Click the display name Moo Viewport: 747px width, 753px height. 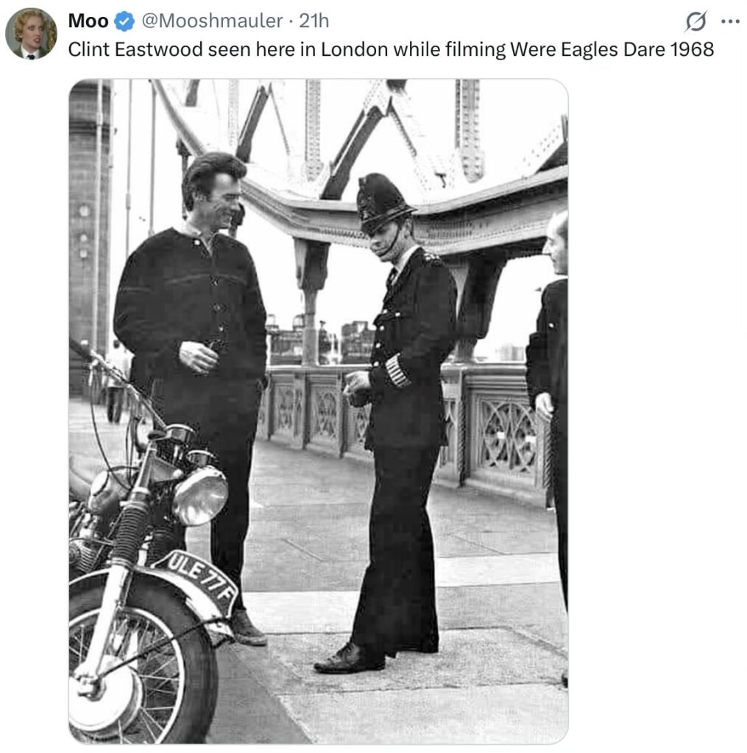(88, 21)
